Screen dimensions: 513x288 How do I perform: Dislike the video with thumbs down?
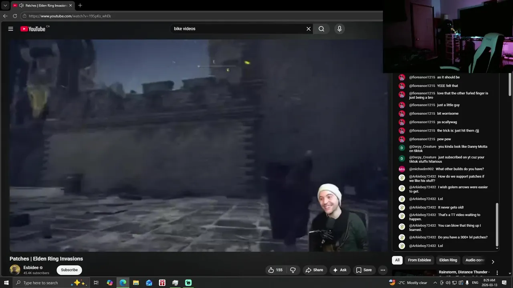(293, 270)
